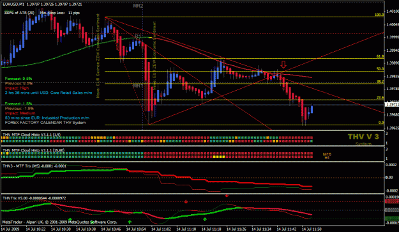Click vertical 'News: EUR ZEW Economic Sentiment' label
This screenshot has width=399, height=232.
[154, 56]
